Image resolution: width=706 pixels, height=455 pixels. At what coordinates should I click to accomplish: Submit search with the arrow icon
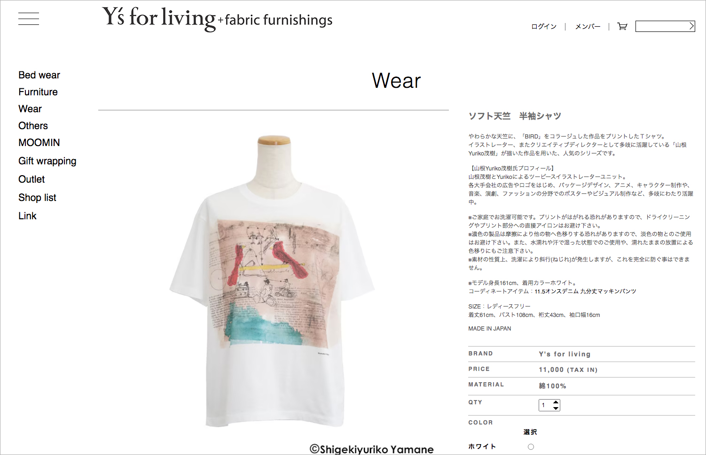691,26
